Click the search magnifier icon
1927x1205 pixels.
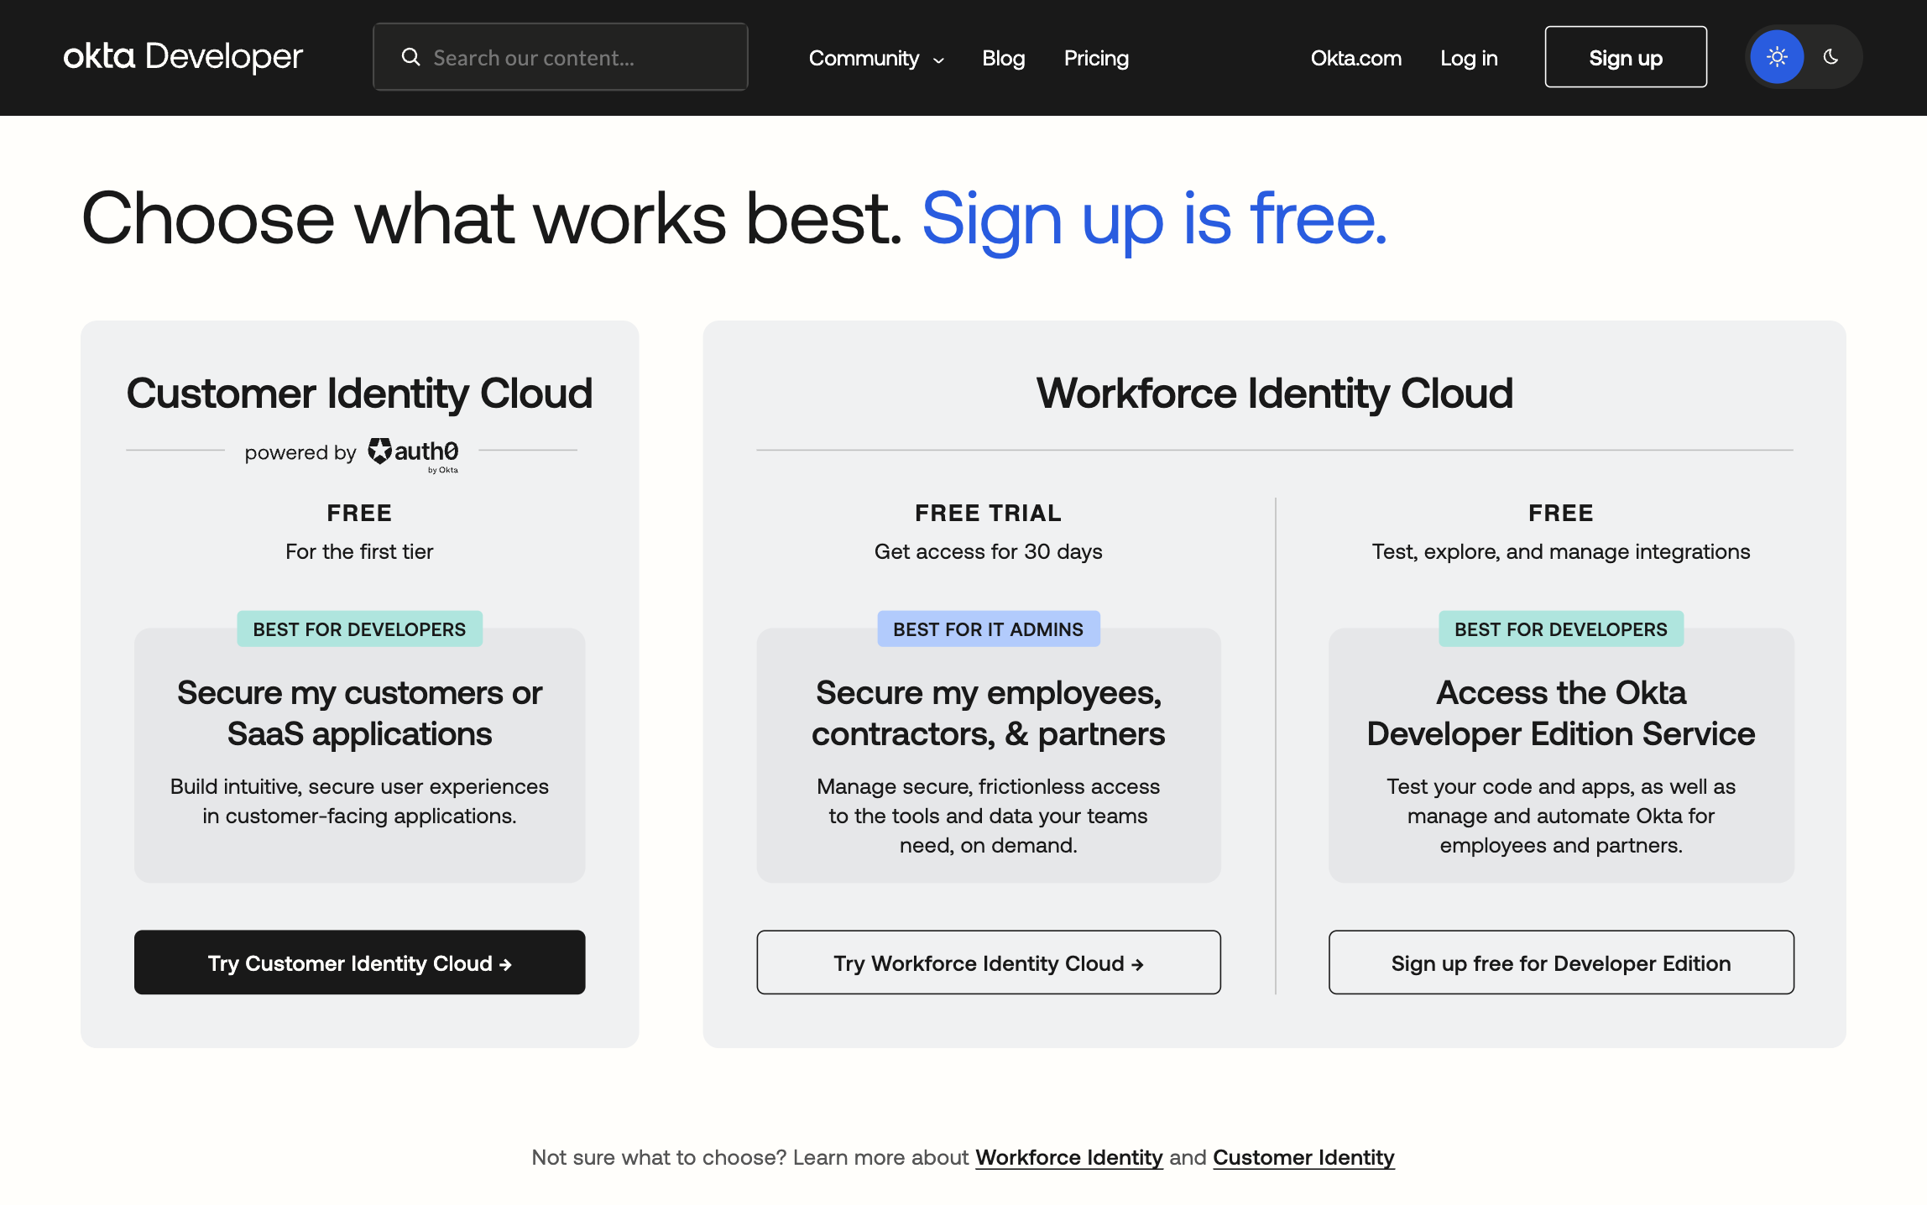click(x=410, y=57)
